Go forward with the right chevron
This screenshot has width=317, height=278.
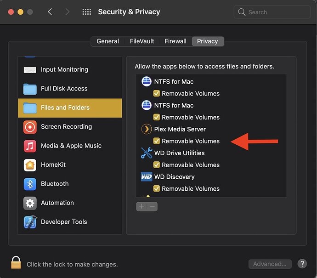68,12
